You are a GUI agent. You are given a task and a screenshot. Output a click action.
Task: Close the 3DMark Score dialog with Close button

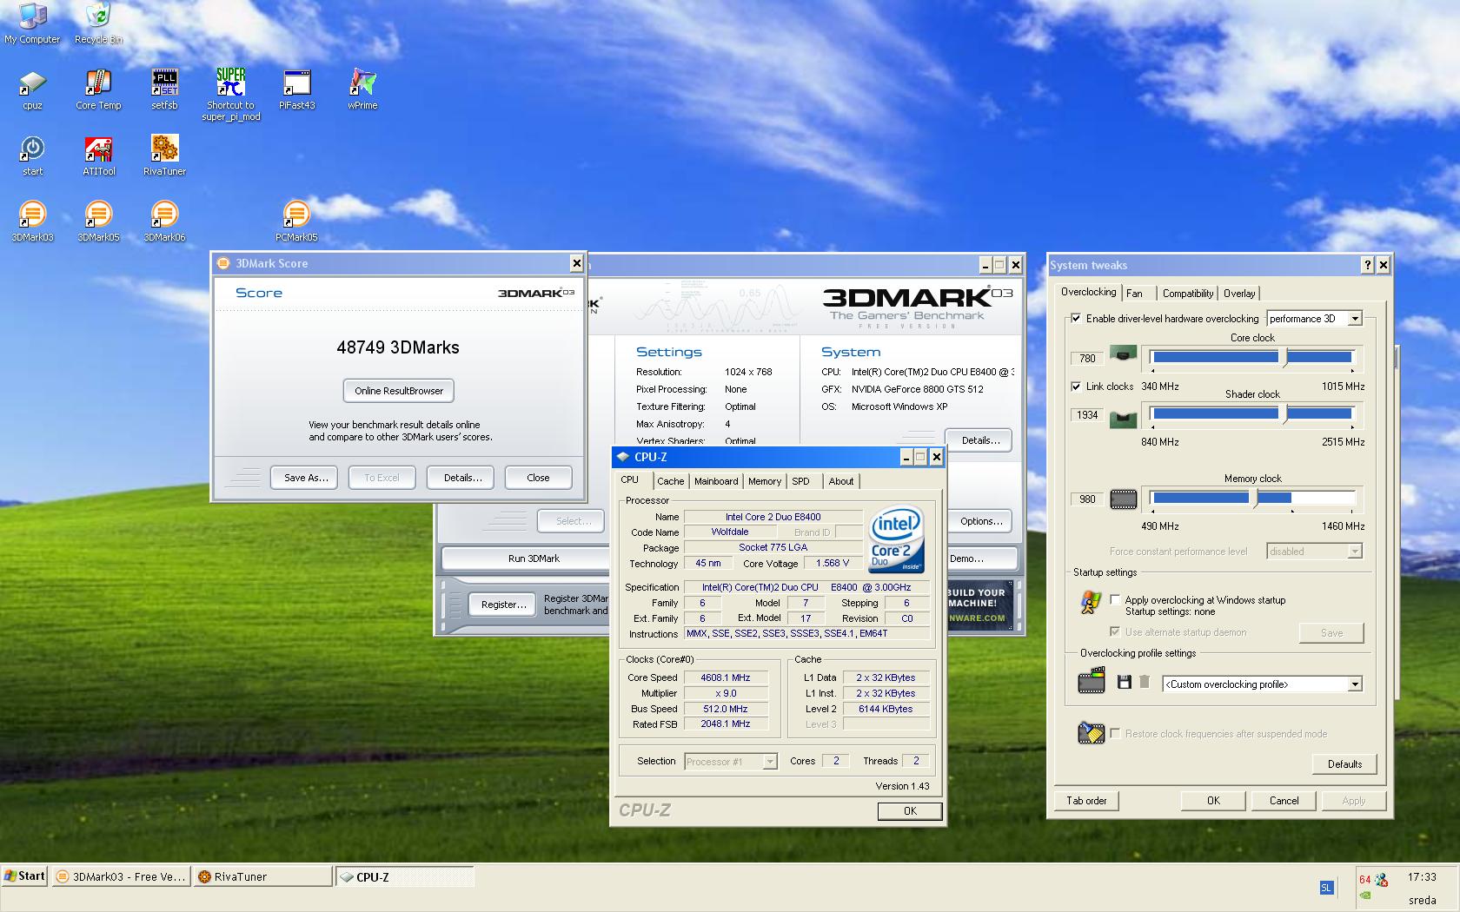pyautogui.click(x=538, y=478)
